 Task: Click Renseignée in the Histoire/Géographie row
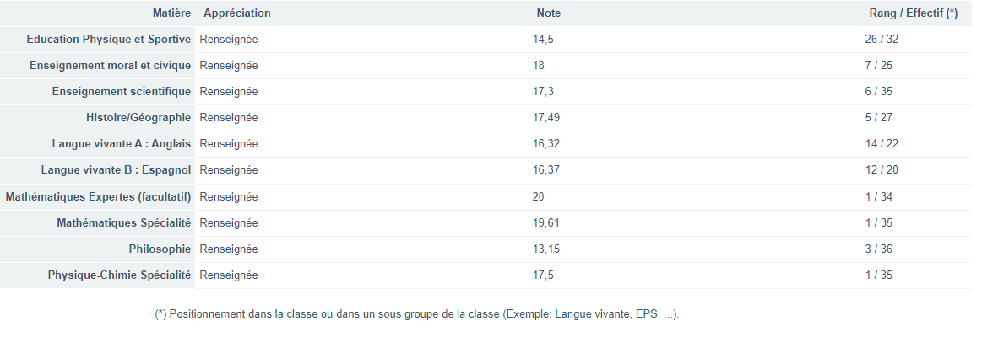point(229,118)
